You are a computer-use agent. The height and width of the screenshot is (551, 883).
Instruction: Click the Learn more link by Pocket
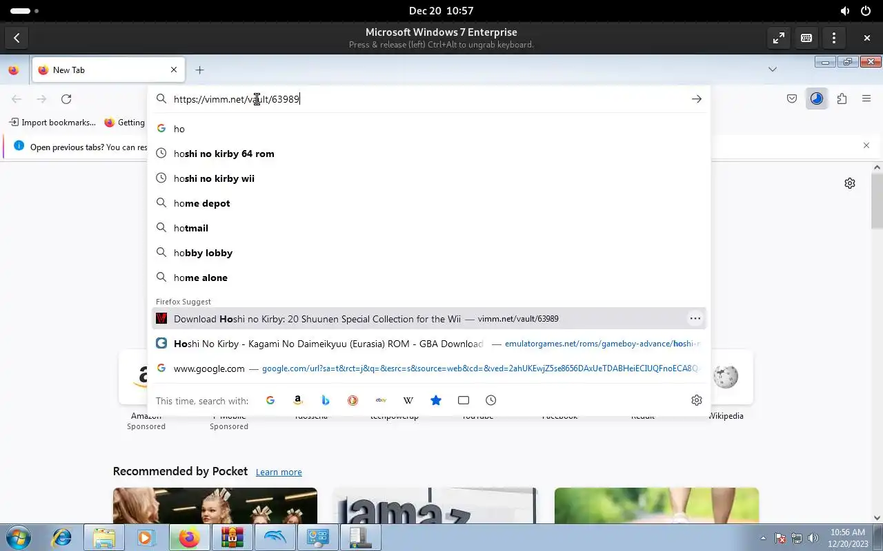[279, 472]
